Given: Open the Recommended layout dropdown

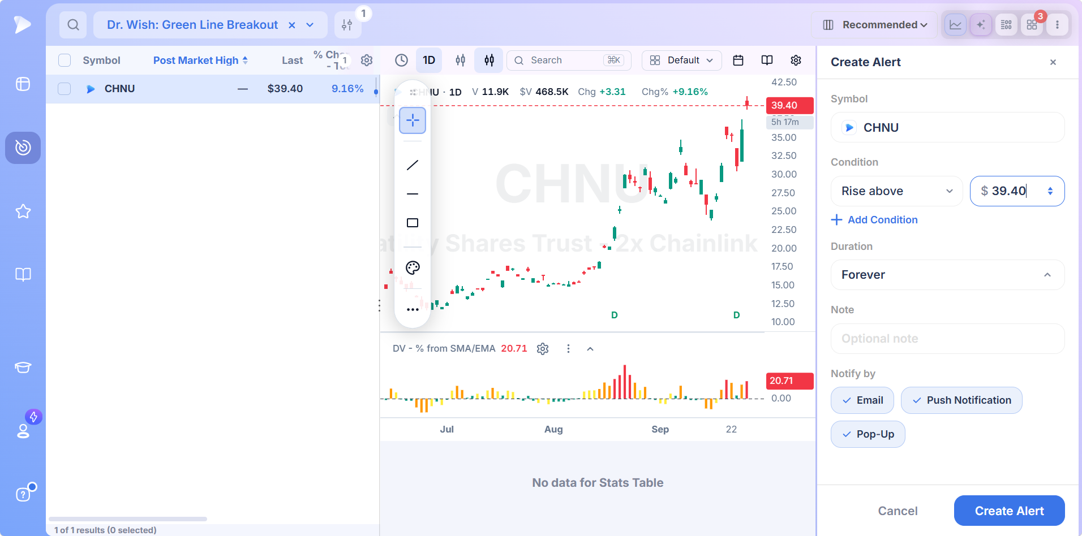Looking at the screenshot, I should [874, 25].
